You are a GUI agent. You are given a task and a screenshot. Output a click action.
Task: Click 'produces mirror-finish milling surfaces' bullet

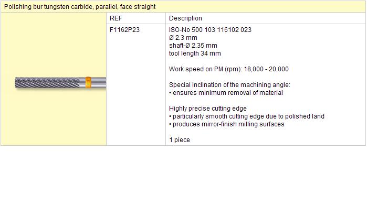[x=227, y=124]
